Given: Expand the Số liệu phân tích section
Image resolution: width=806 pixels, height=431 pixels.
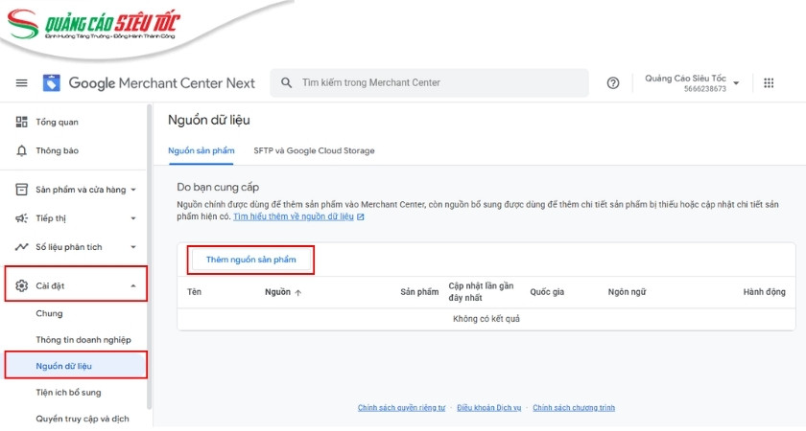Looking at the screenshot, I should (133, 247).
